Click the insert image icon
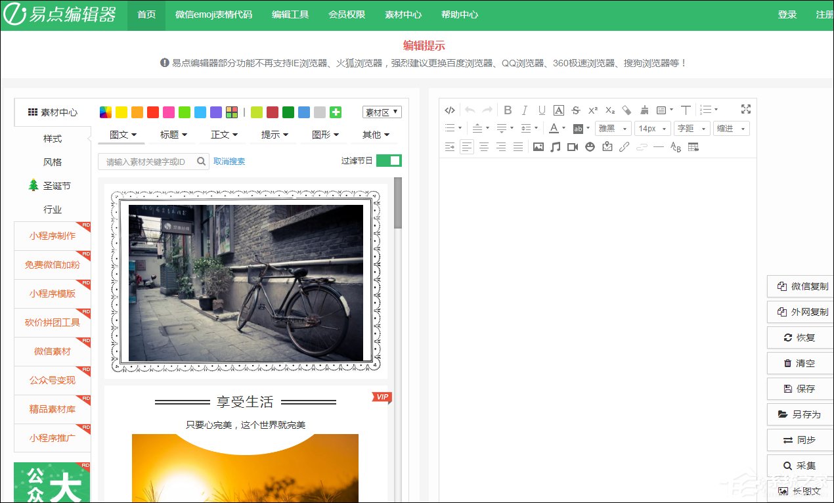Screen dimensions: 834x503 tap(538, 147)
